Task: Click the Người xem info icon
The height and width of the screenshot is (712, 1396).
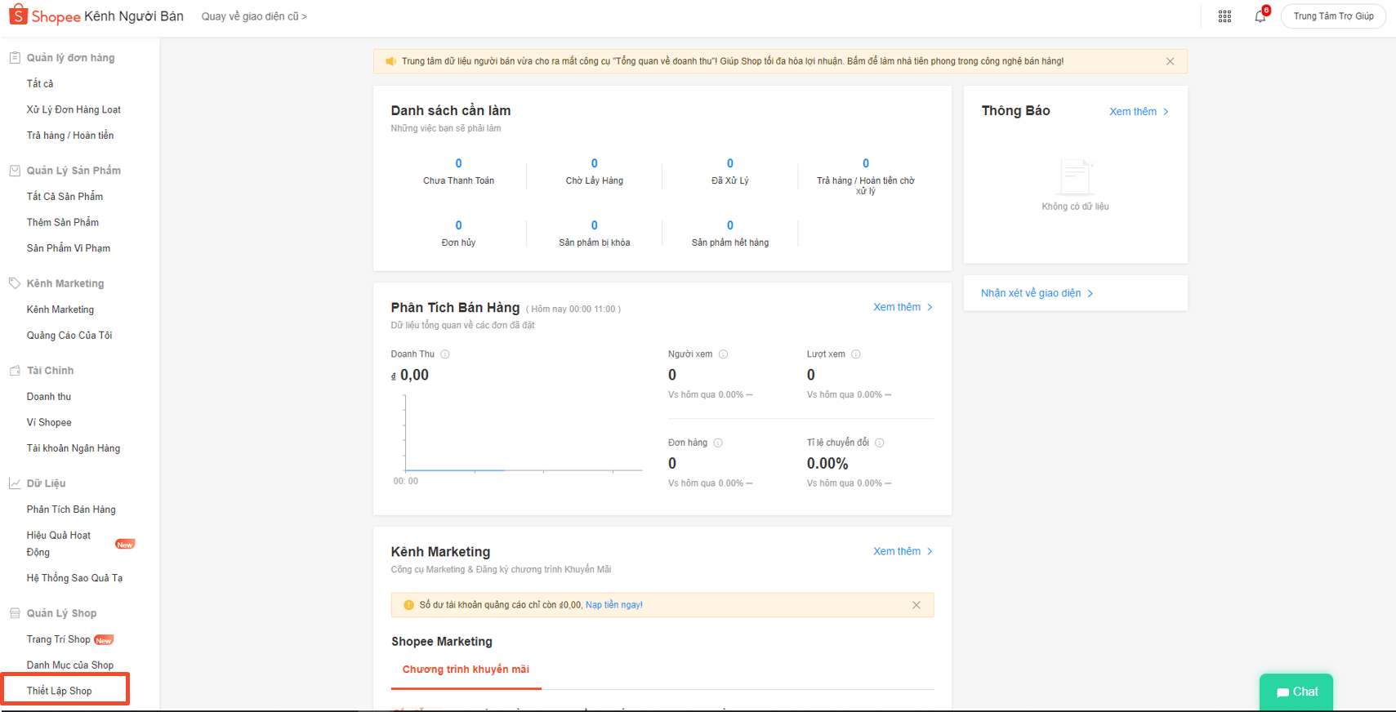Action: click(x=723, y=354)
